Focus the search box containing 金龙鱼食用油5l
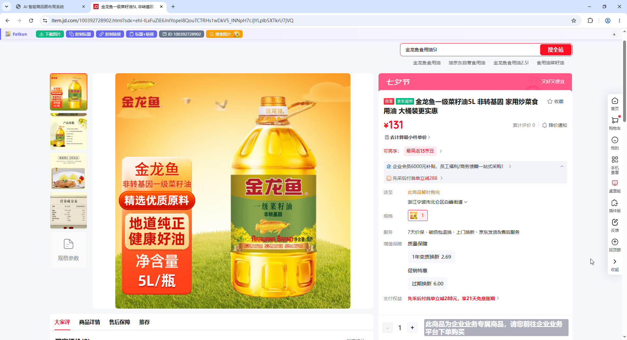Viewport: 627px width, 340px height. pos(470,50)
